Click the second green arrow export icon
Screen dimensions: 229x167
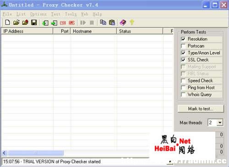point(54,23)
